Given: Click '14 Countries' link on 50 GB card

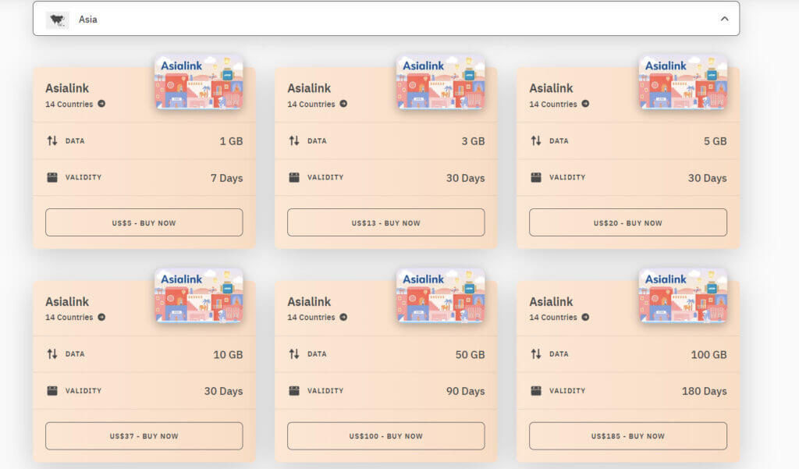Looking at the screenshot, I should pyautogui.click(x=311, y=317).
